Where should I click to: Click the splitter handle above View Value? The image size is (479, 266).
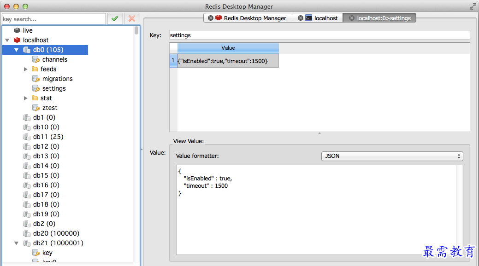click(x=319, y=133)
